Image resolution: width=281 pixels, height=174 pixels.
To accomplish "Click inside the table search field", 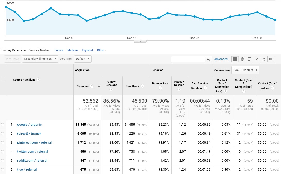I will (188, 59).
